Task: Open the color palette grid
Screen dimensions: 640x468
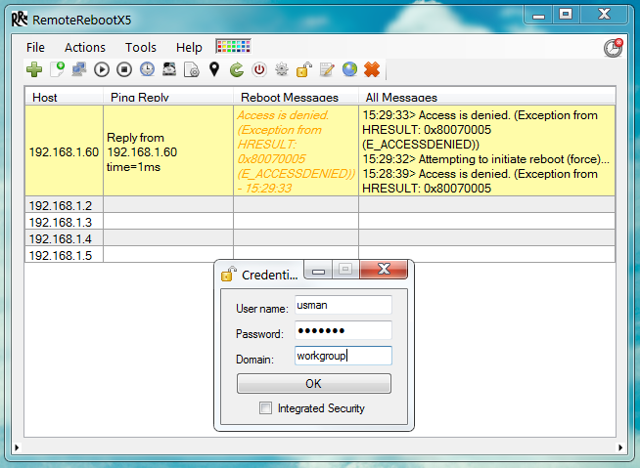Action: (x=234, y=46)
